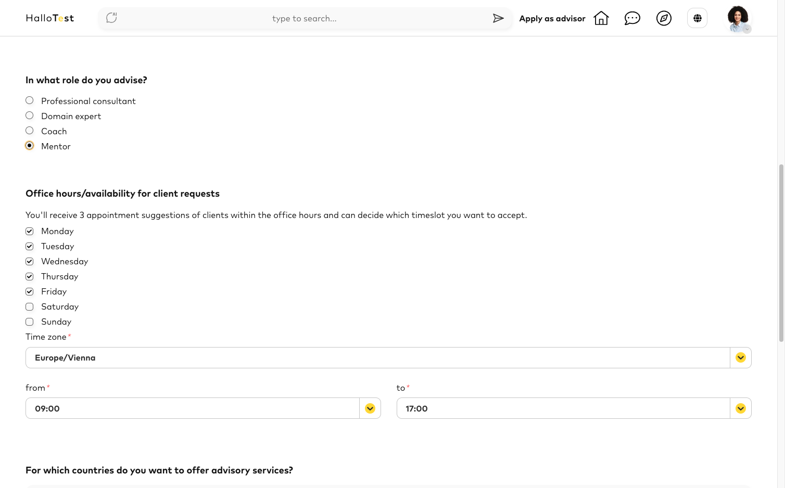The width and height of the screenshot is (785, 488).
Task: Click the AI refresh icon in search bar
Action: tap(111, 18)
